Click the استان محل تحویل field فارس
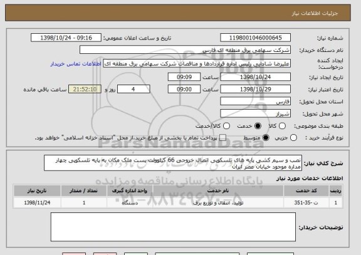 (x=255, y=101)
